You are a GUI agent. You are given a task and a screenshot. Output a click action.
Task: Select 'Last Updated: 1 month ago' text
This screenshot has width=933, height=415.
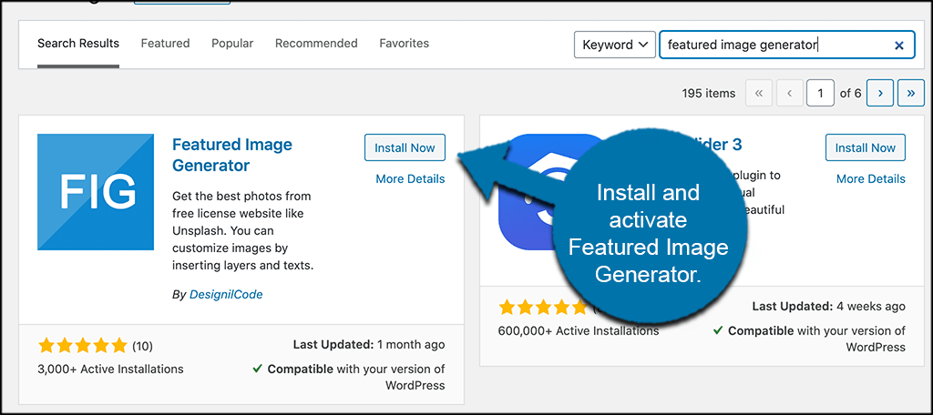pyautogui.click(x=369, y=345)
